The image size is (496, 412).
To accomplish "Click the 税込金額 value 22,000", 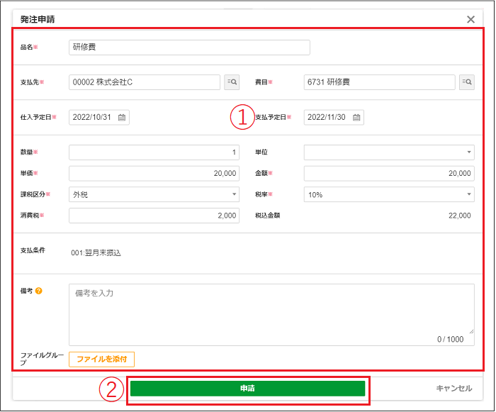I will tap(460, 216).
